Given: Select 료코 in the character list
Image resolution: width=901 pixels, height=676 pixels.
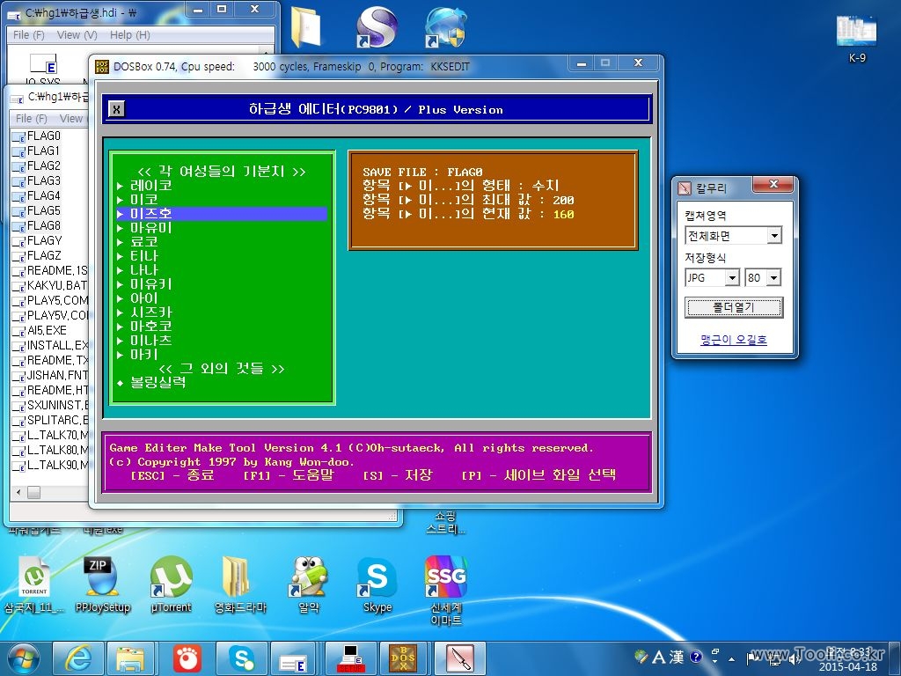Looking at the screenshot, I should (x=143, y=241).
